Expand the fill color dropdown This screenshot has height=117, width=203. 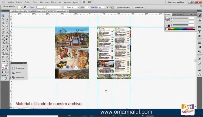click(21, 7)
